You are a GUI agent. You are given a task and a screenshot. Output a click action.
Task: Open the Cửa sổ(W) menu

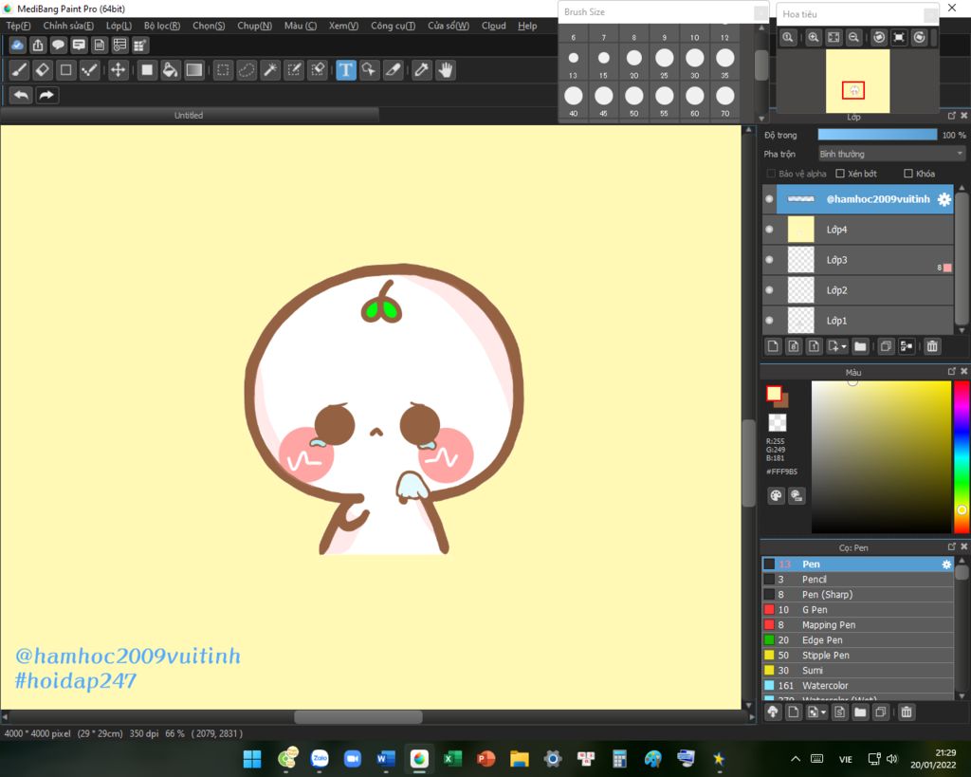pyautogui.click(x=449, y=26)
